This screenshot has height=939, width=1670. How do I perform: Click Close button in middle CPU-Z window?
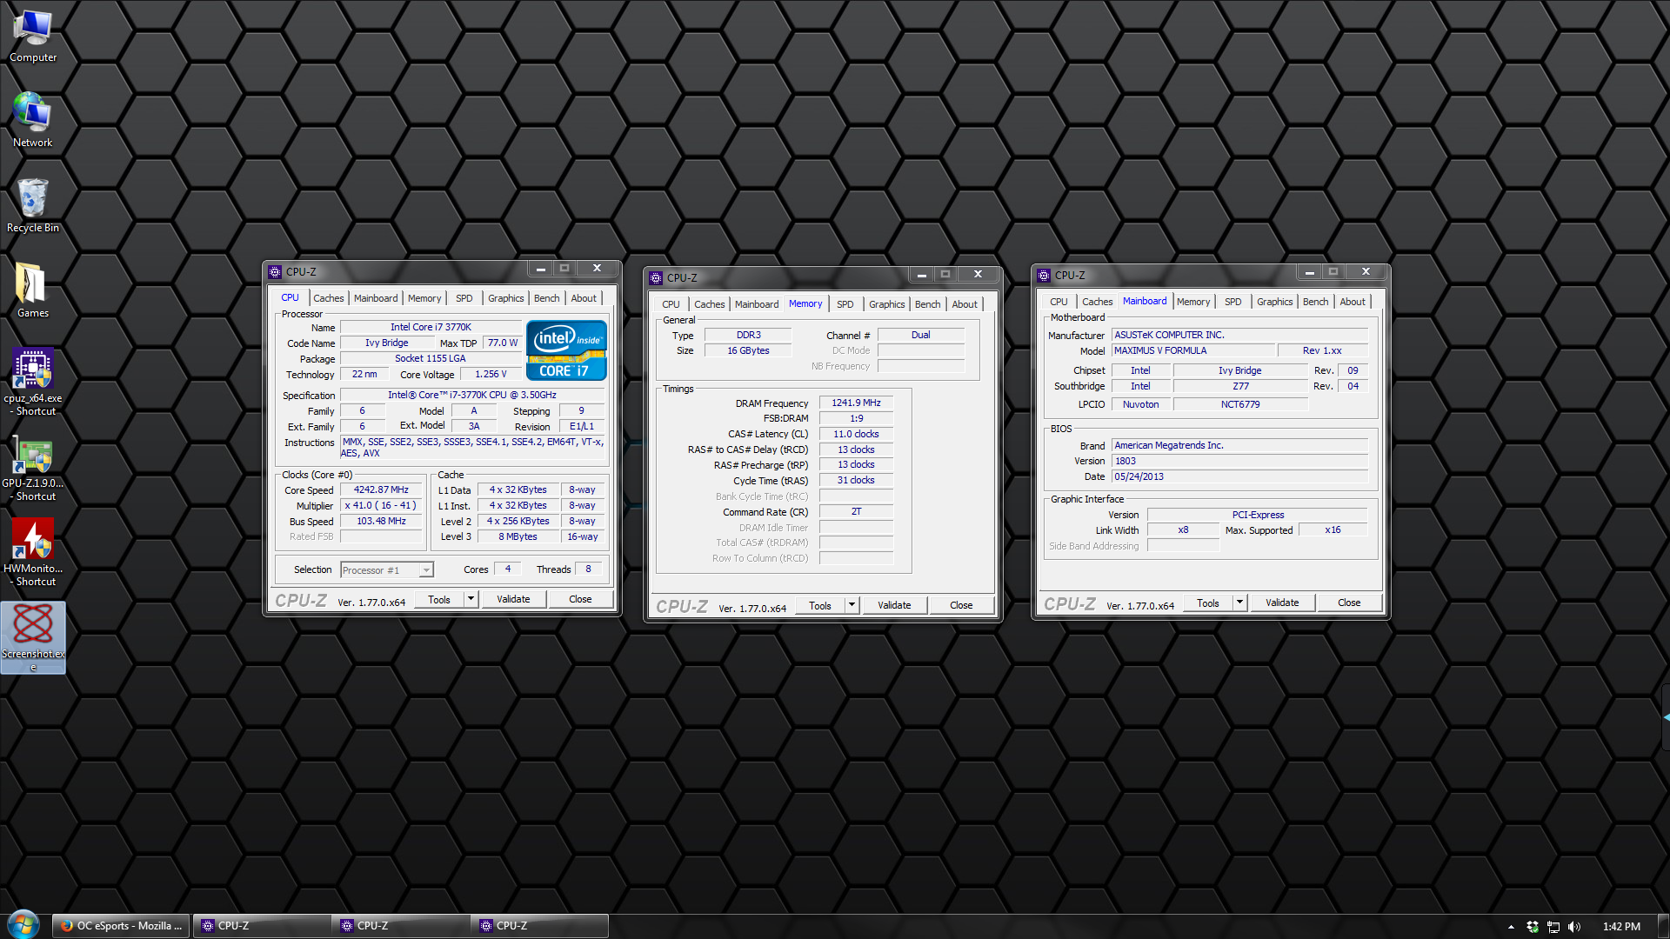961,605
